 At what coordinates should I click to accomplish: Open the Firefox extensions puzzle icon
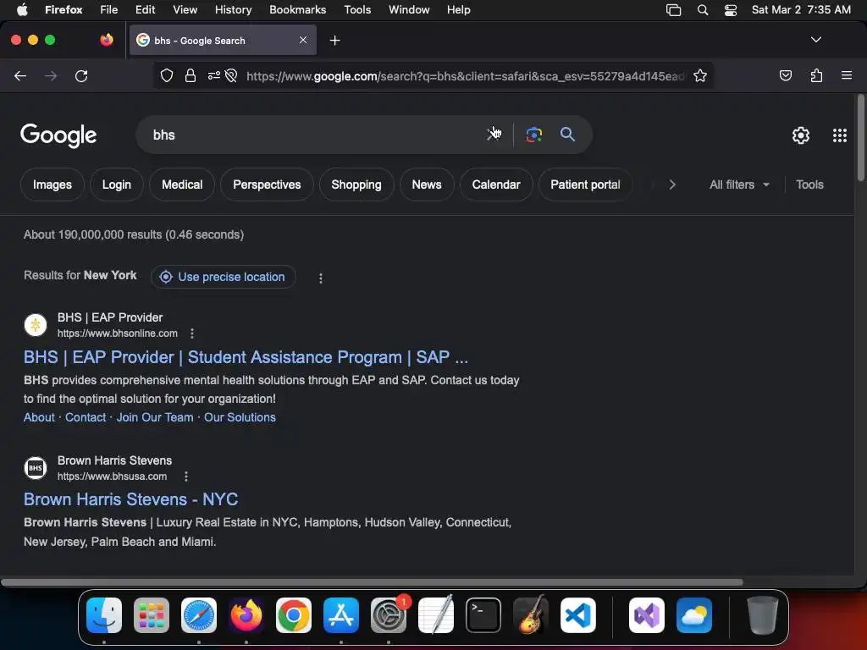coord(816,75)
